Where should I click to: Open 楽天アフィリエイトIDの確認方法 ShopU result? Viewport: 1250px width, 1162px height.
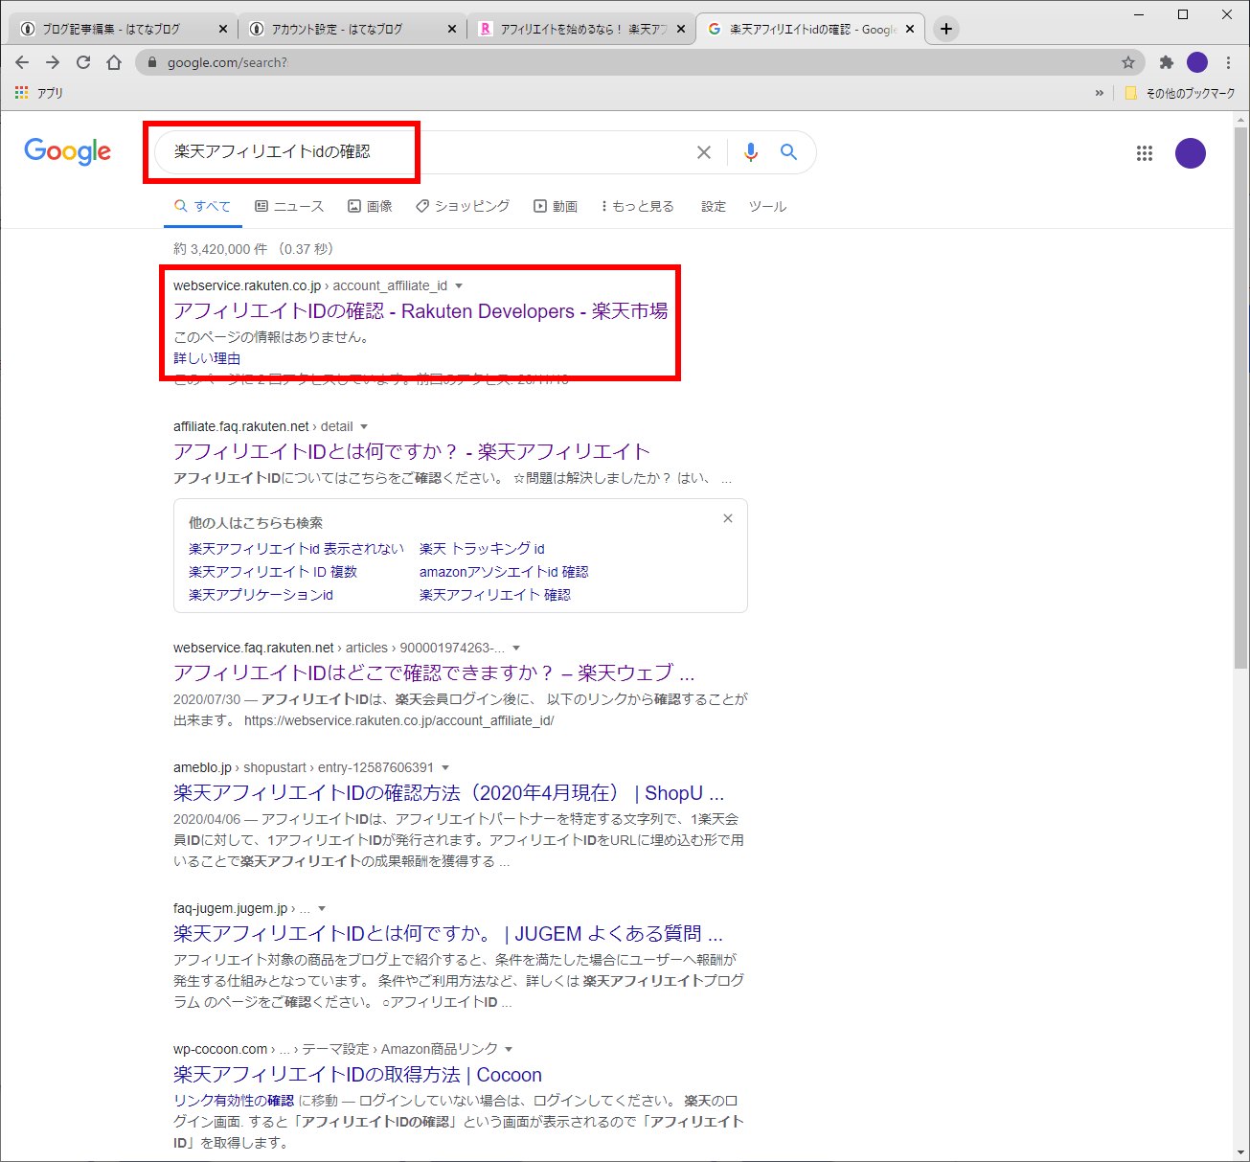(448, 794)
